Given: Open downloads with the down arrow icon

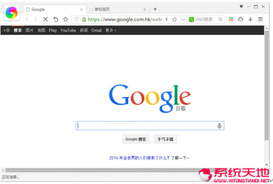Looking at the screenshot, I should (x=250, y=19).
